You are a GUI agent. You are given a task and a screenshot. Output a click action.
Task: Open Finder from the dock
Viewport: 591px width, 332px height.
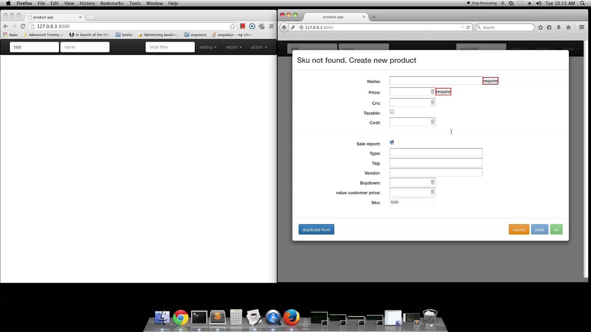click(162, 317)
